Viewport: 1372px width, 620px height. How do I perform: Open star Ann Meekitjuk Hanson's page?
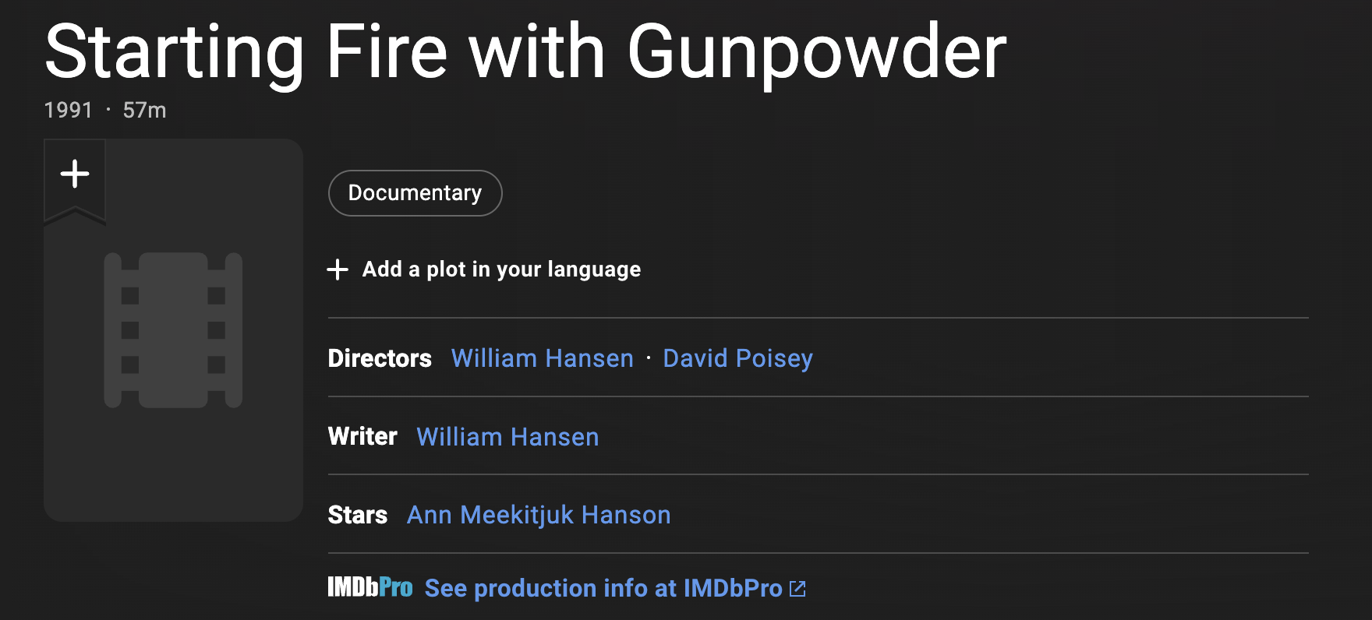click(539, 515)
